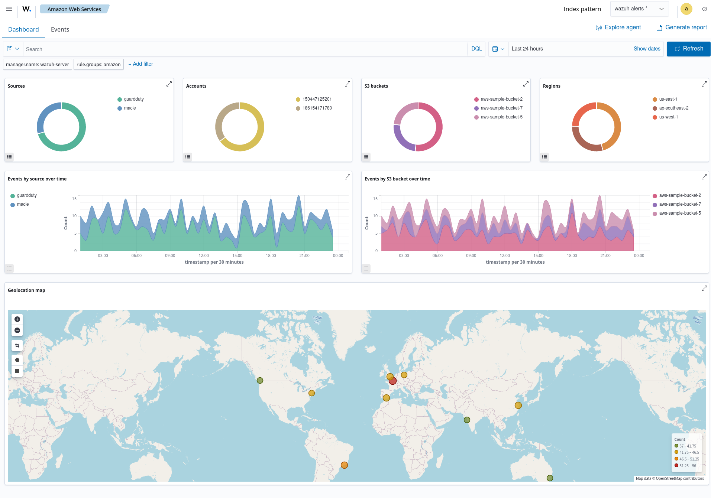Viewport: 711px width, 498px height.
Task: Open the wazuh-alerts-* index pattern dropdown
Action: (639, 9)
